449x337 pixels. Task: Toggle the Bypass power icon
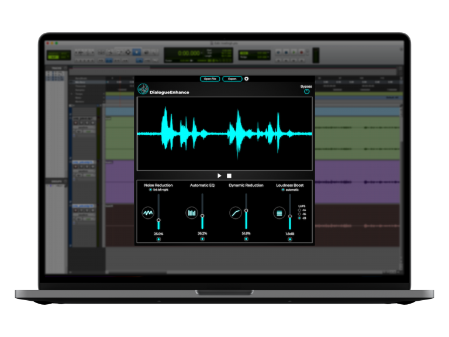point(307,92)
